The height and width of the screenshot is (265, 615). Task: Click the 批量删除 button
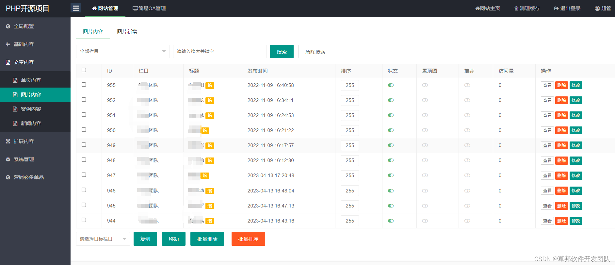[x=207, y=239]
